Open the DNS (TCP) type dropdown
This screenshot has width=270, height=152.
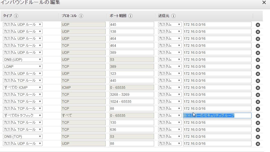click(x=22, y=136)
